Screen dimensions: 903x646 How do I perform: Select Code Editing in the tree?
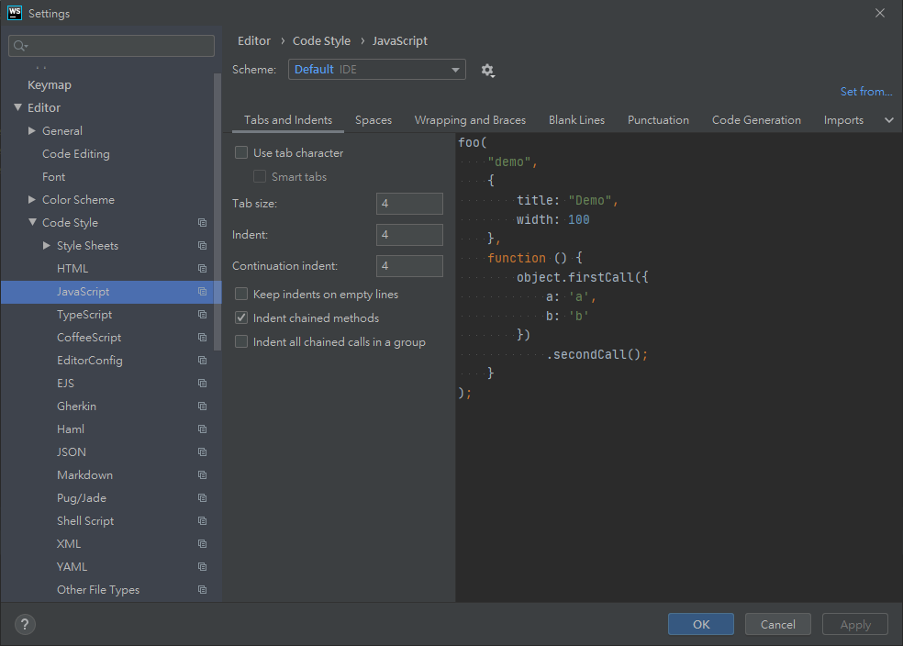click(76, 154)
